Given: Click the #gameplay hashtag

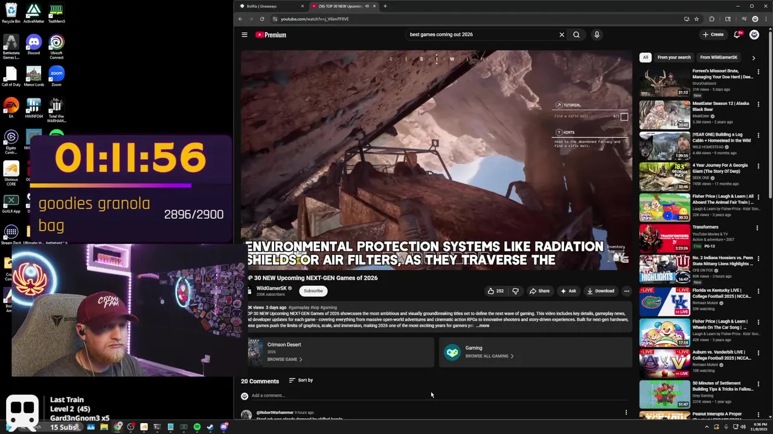Looking at the screenshot, I should click(299, 307).
